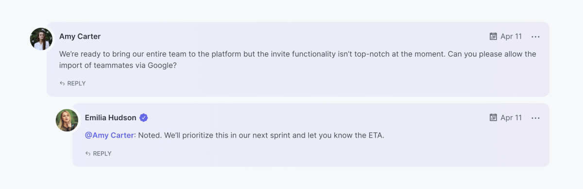Screen dimensions: 583x189
Task: Click the REPLY label below Emilia Hudson's message
Action: 102,154
